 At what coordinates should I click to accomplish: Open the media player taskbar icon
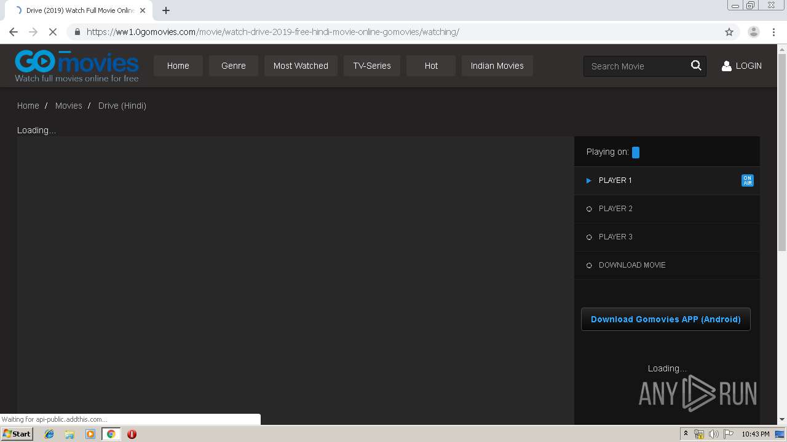[x=90, y=434]
